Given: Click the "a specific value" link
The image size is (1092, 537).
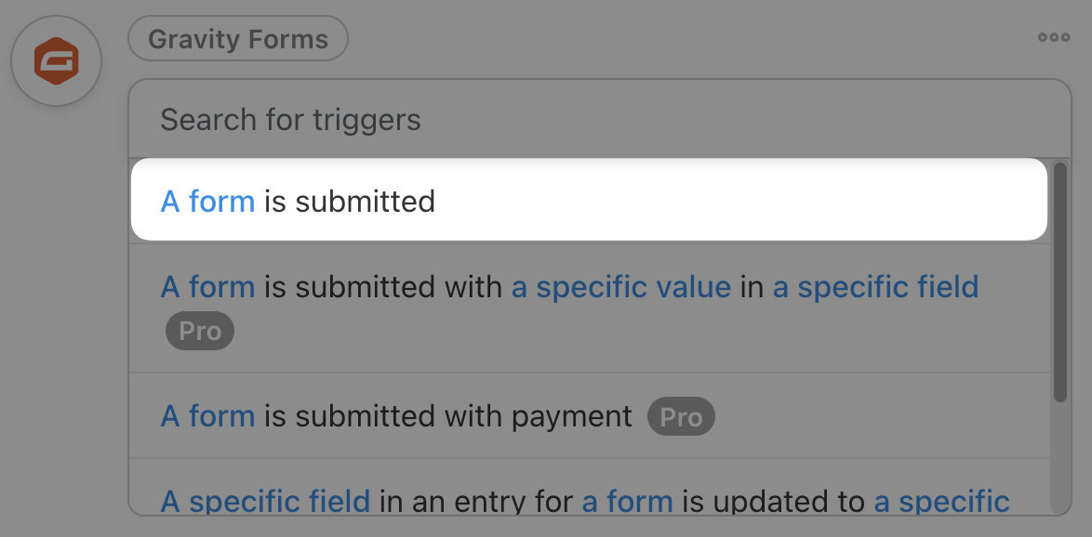Looking at the screenshot, I should click(x=621, y=287).
